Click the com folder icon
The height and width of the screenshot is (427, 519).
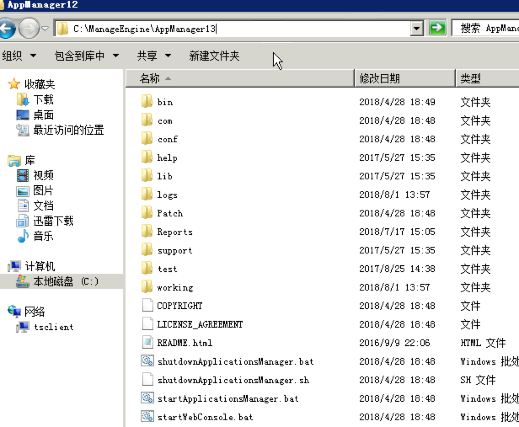click(147, 120)
